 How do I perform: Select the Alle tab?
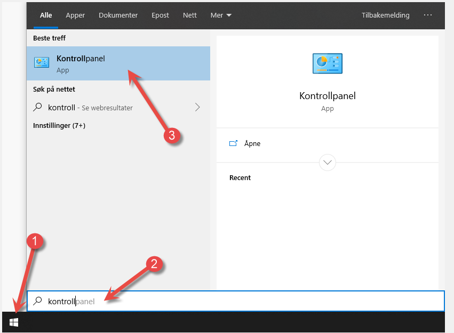(46, 15)
